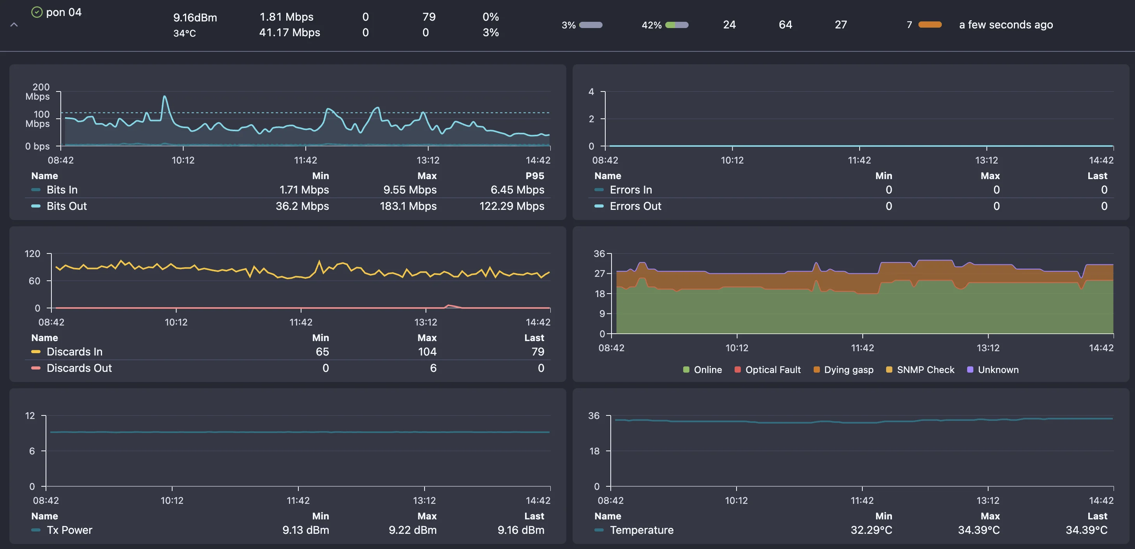
Task: Click the 'a few seconds ago' timestamp
Action: click(1005, 25)
